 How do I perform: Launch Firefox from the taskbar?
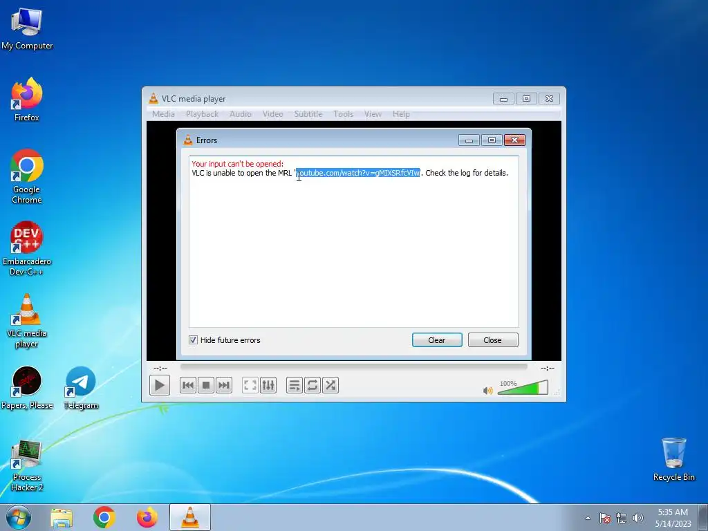click(x=147, y=517)
